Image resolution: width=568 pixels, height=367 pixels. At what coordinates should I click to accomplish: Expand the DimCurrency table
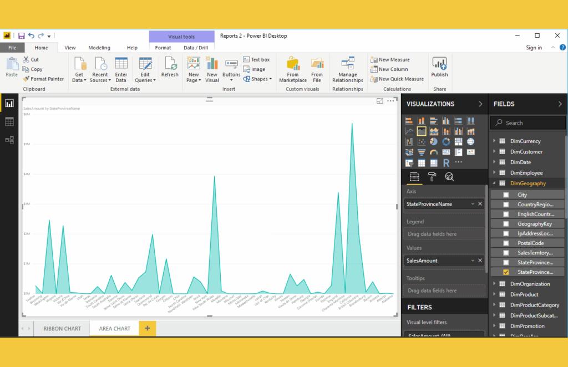point(494,141)
